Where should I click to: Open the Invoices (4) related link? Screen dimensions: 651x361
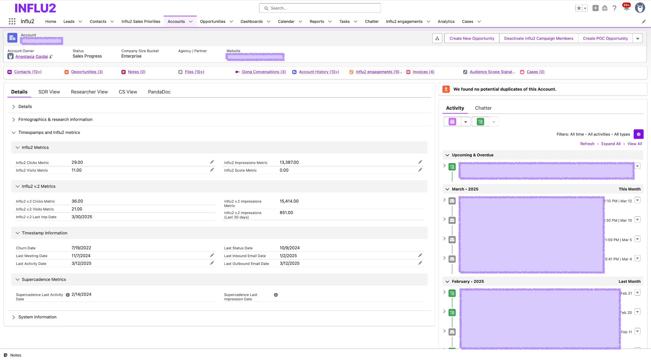coord(423,72)
